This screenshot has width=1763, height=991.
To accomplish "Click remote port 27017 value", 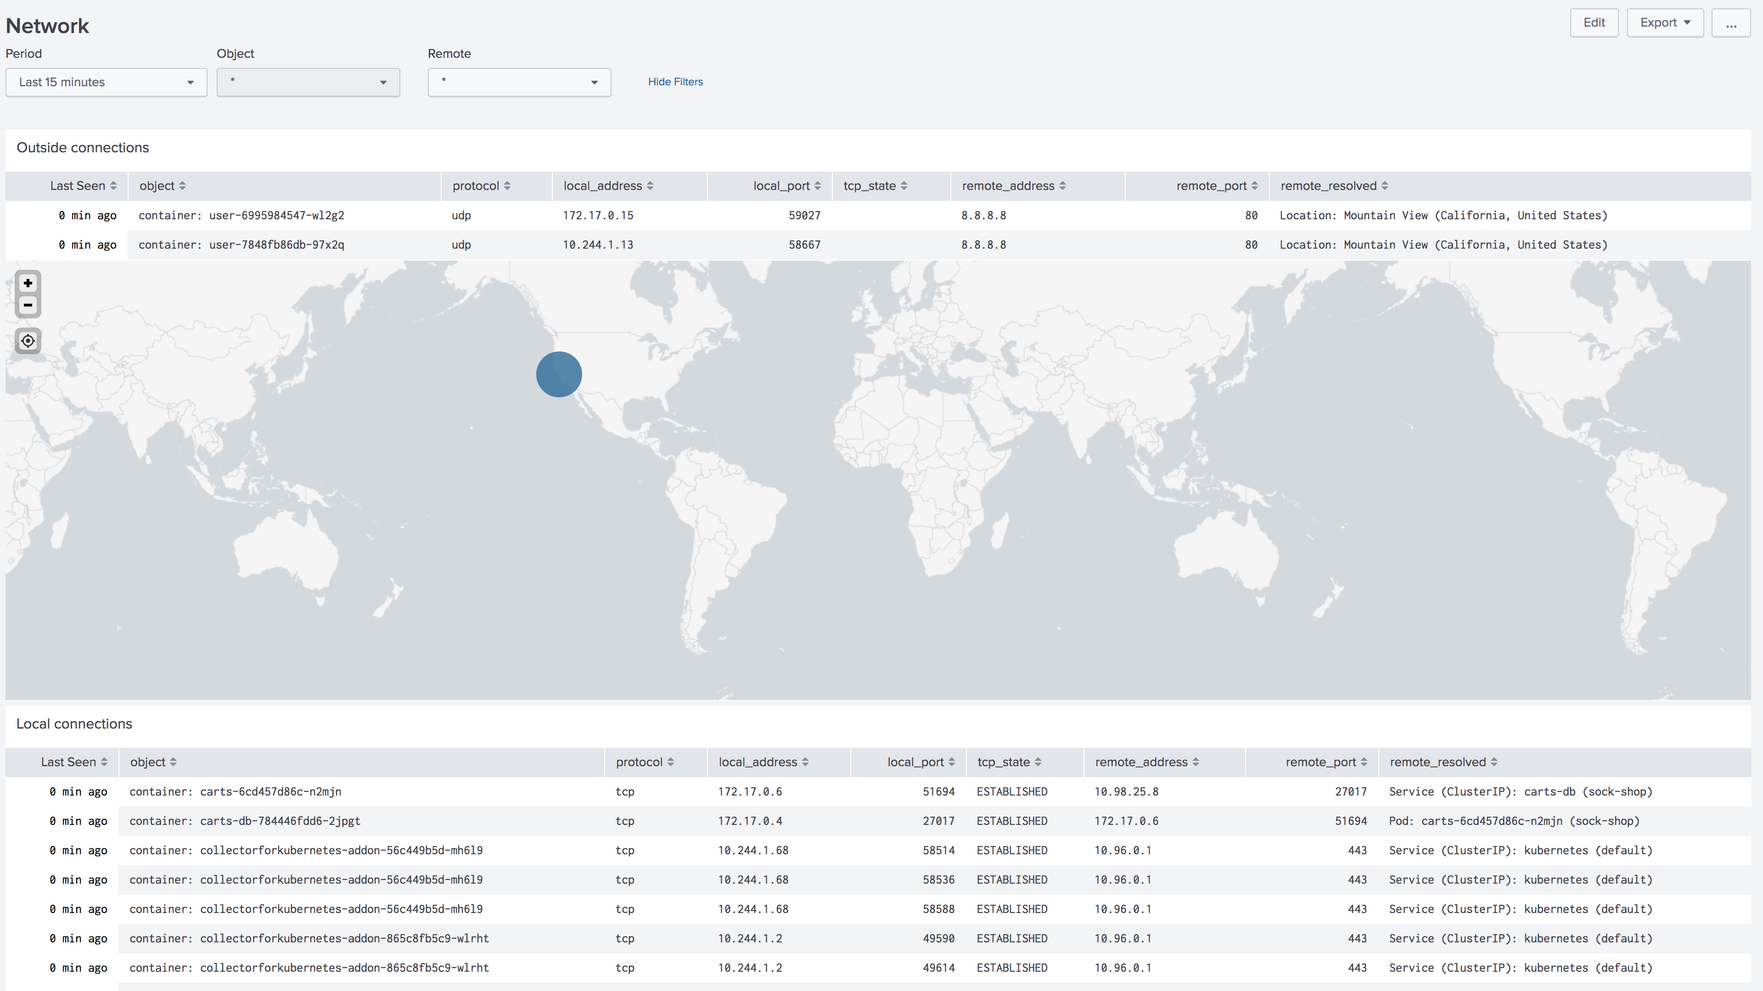I will coord(1350,791).
